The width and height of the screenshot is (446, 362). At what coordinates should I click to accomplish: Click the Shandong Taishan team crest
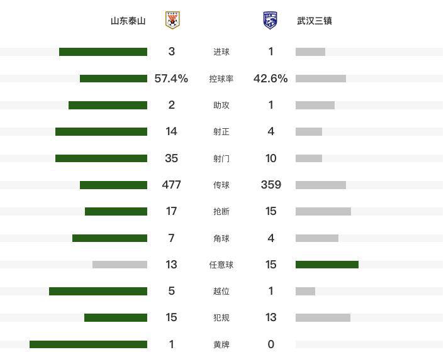pyautogui.click(x=172, y=20)
